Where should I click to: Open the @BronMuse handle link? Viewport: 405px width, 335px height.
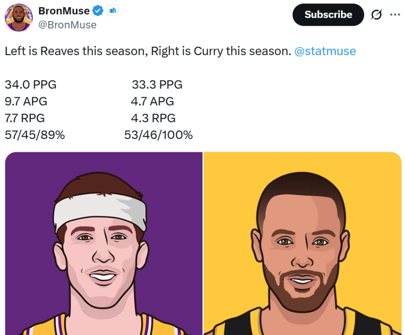(x=67, y=25)
